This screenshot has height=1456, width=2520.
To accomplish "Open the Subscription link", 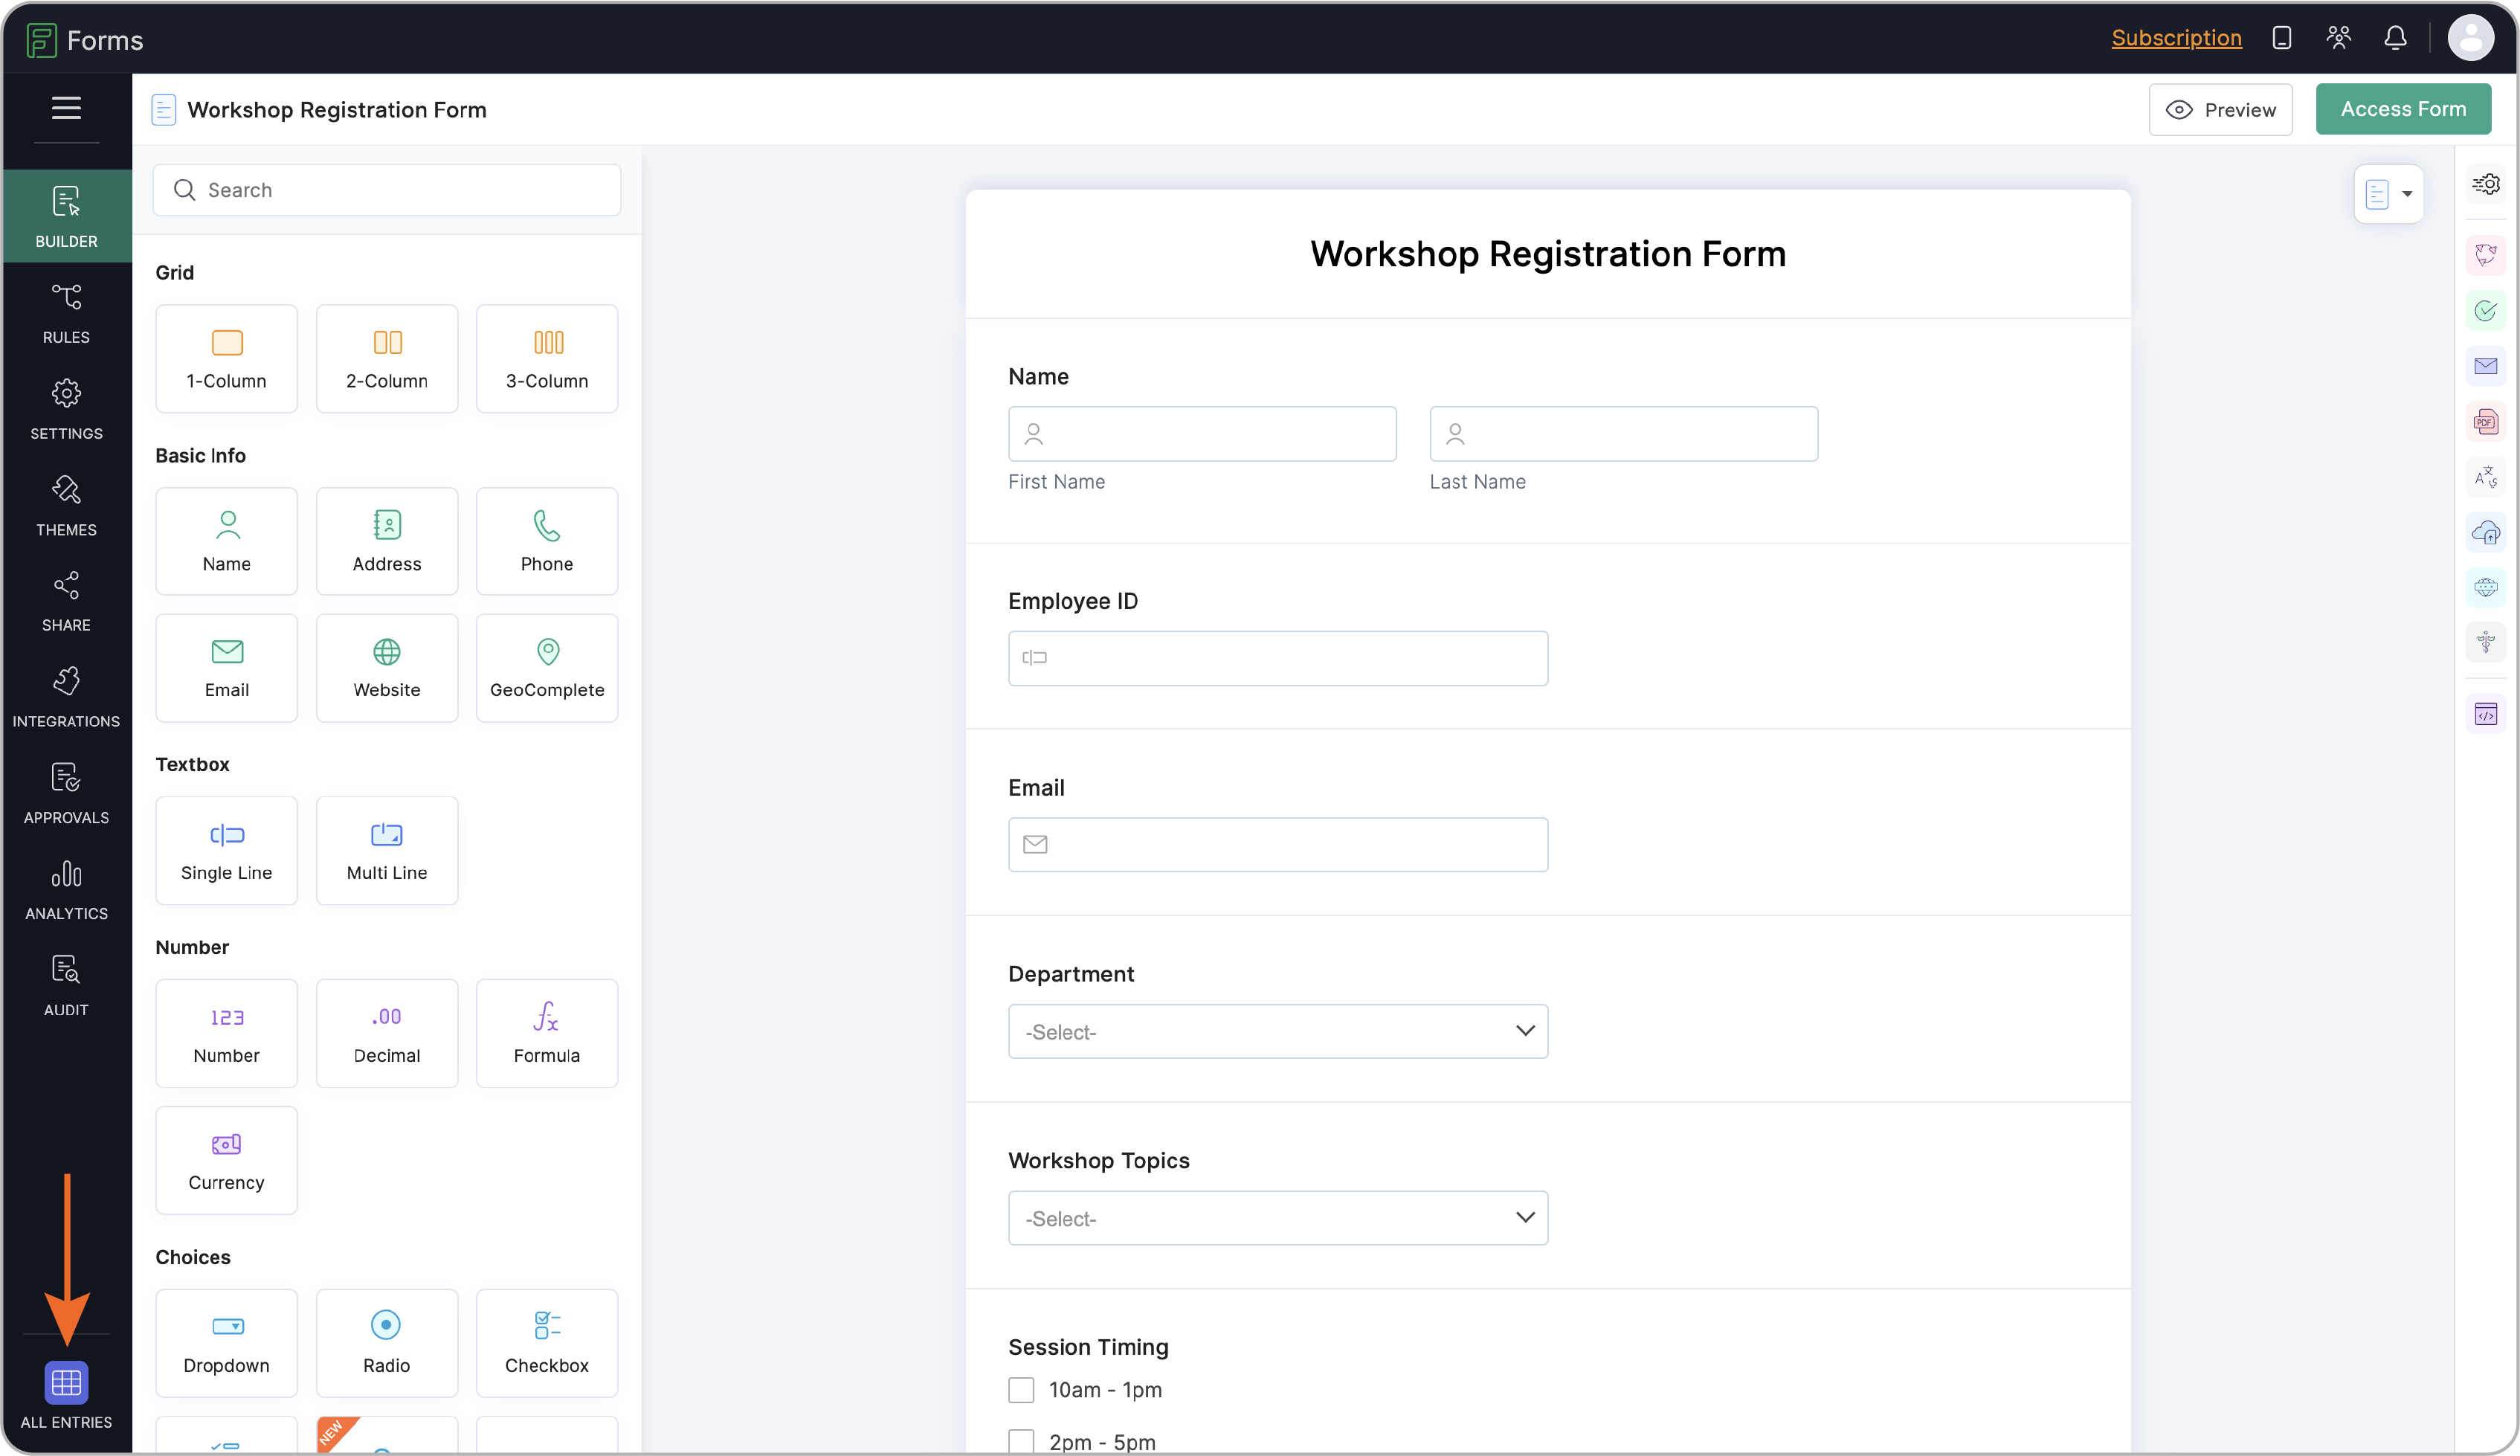I will (x=2176, y=38).
